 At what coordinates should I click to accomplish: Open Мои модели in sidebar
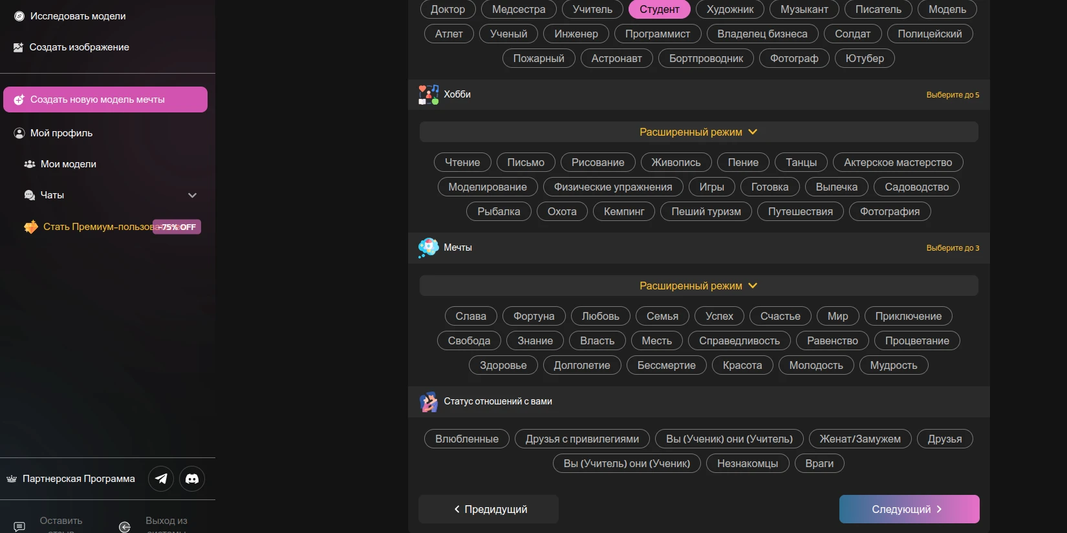(68, 164)
